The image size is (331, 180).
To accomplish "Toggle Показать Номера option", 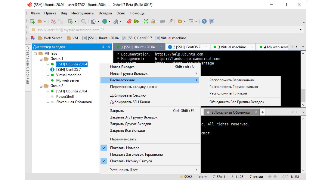I will [x=150, y=148].
